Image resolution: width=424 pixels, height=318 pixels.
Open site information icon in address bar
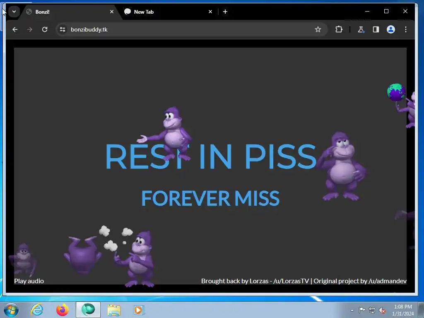point(63,29)
